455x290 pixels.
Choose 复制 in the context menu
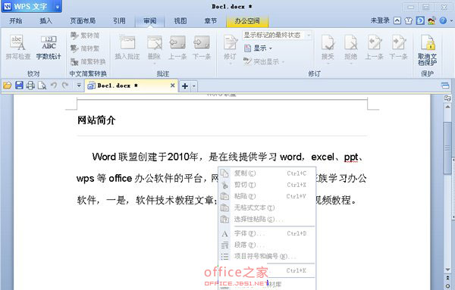click(267, 173)
